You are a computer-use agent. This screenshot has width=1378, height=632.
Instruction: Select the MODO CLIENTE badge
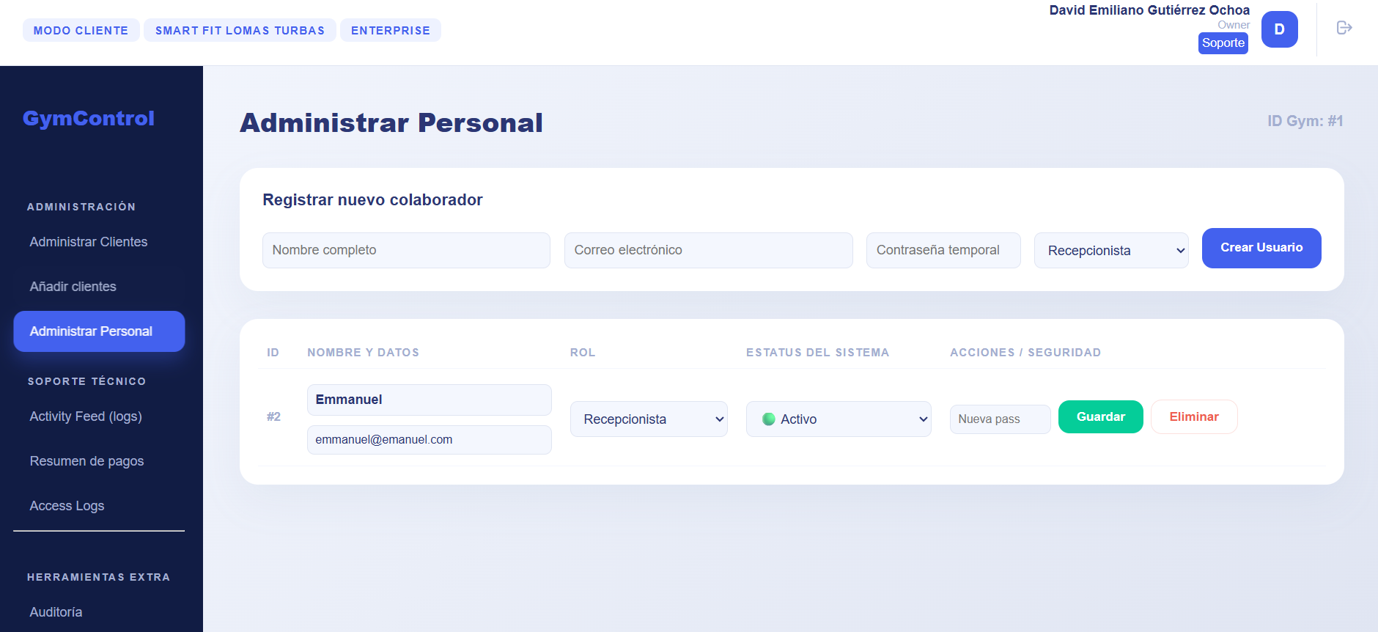click(x=81, y=30)
